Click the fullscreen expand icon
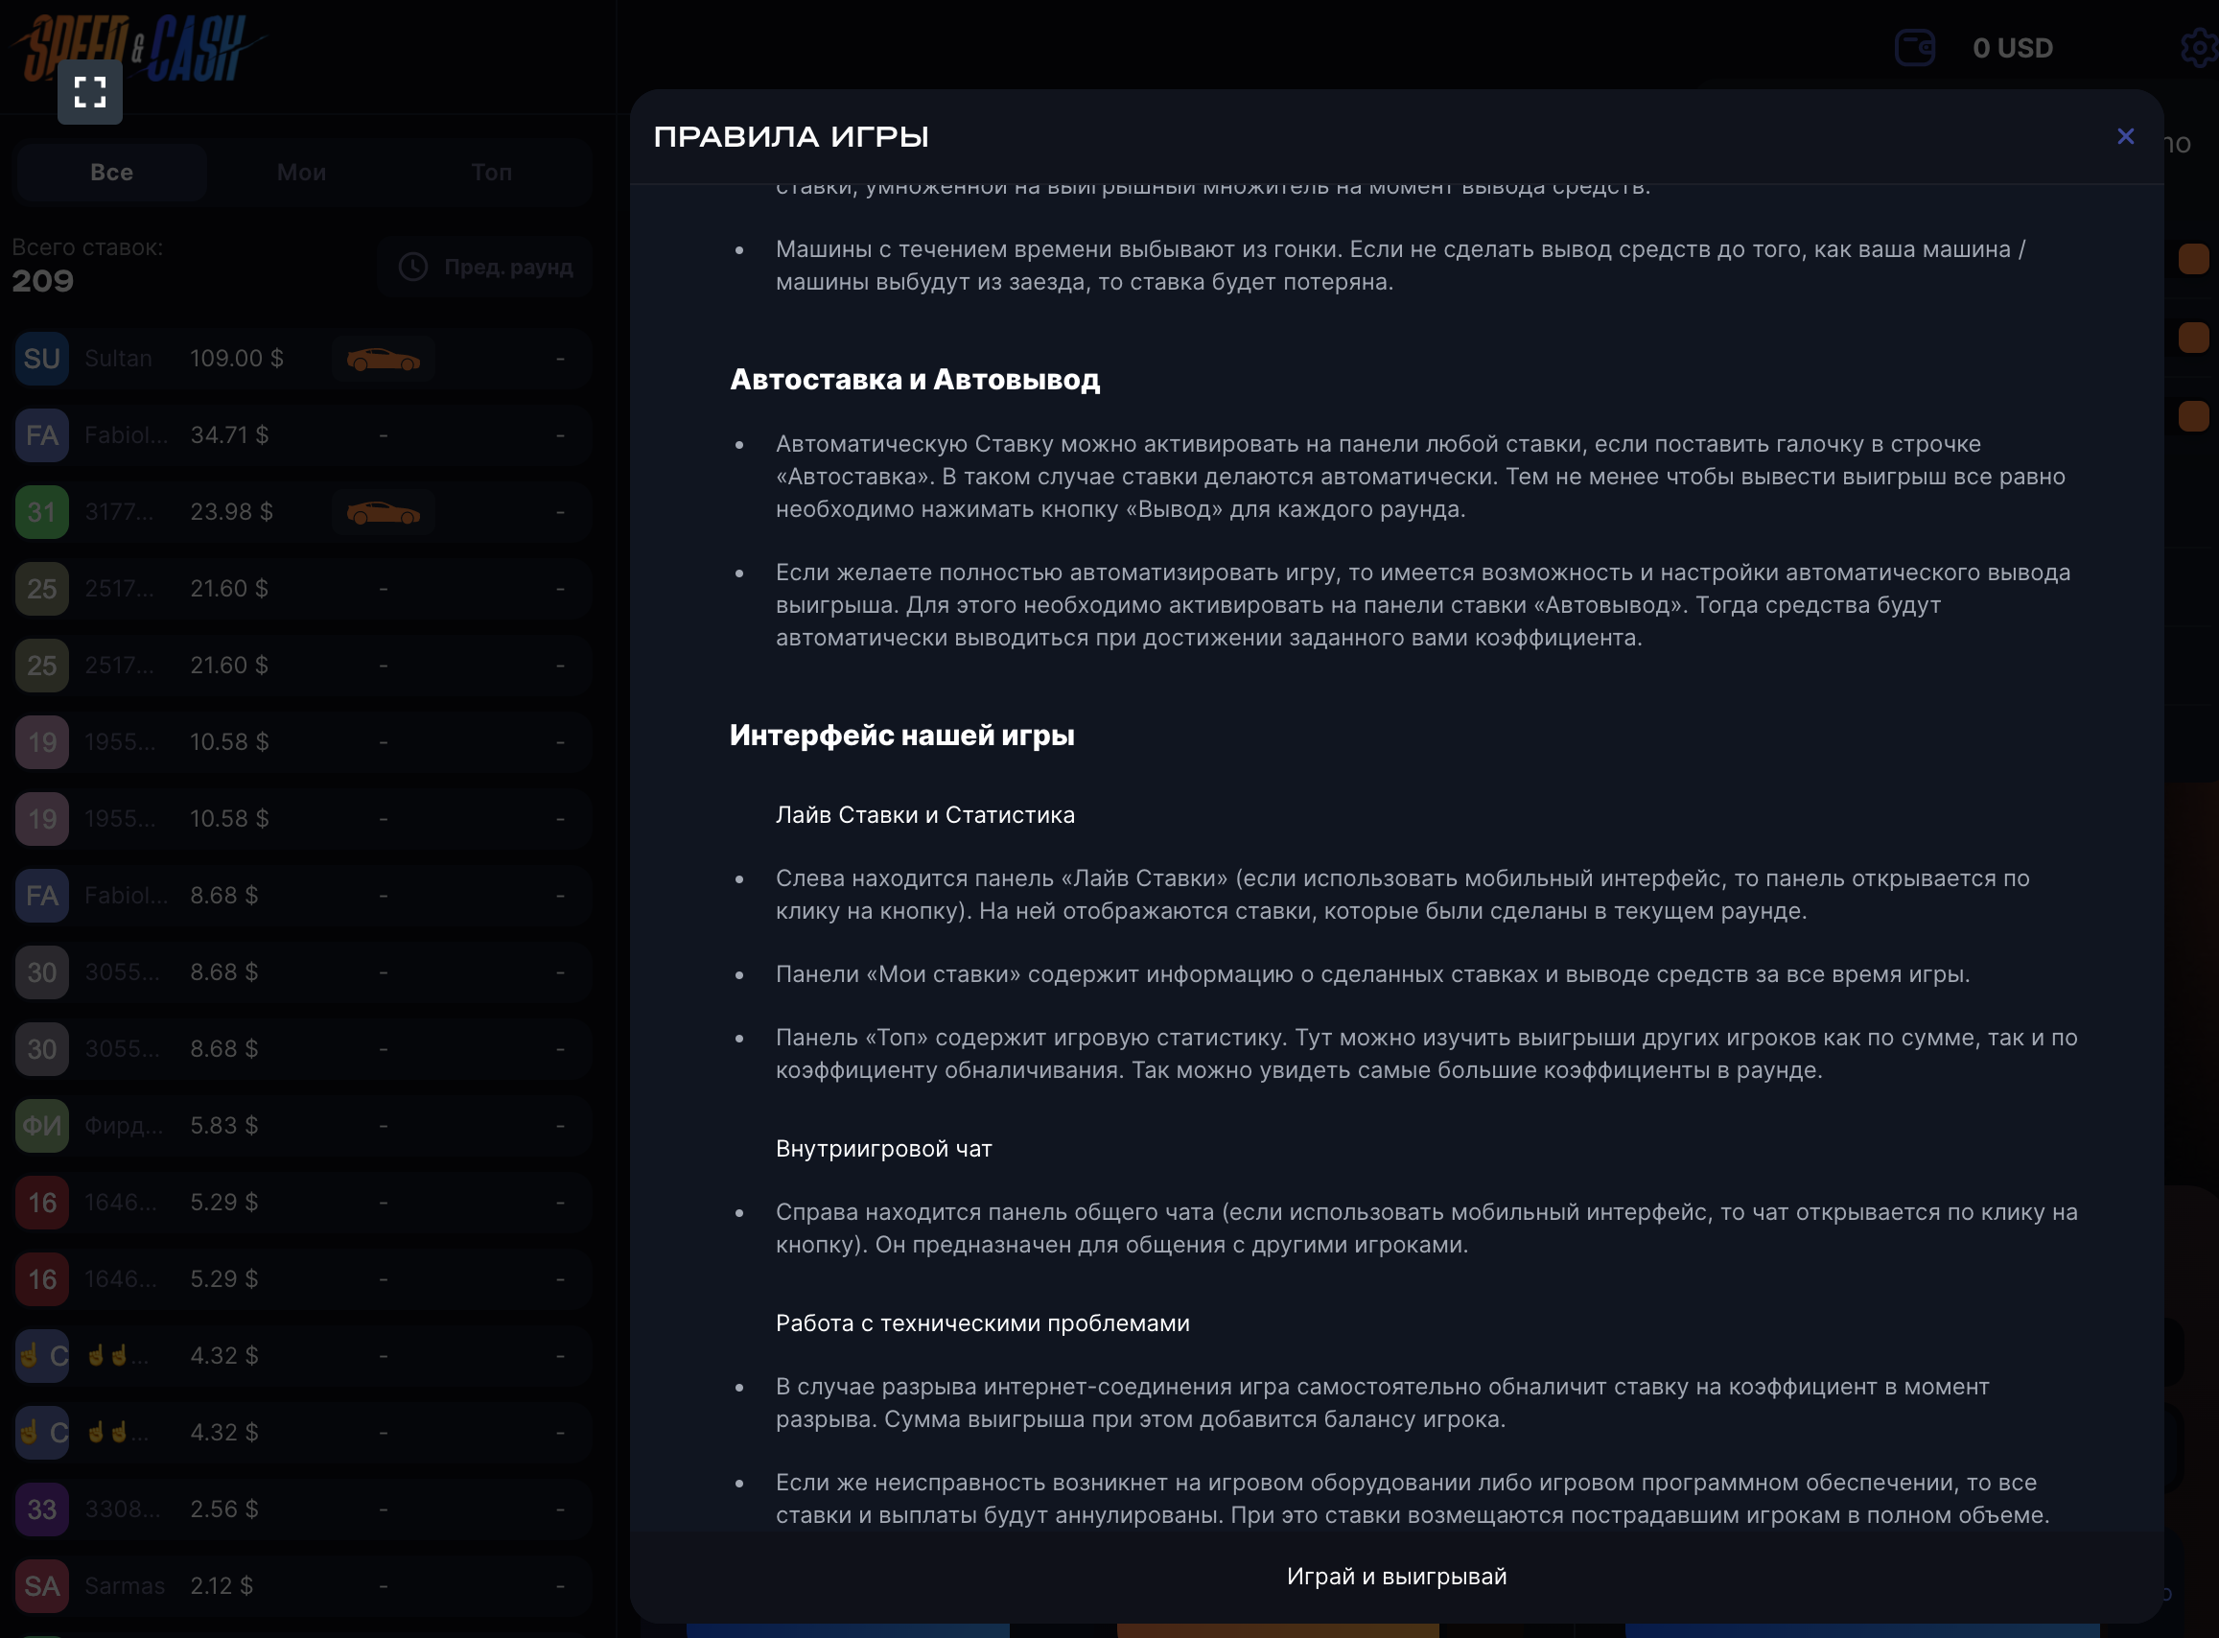2219x1638 pixels. point(89,92)
